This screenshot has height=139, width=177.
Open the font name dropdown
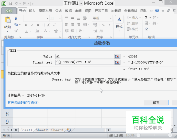(x=48, y=18)
